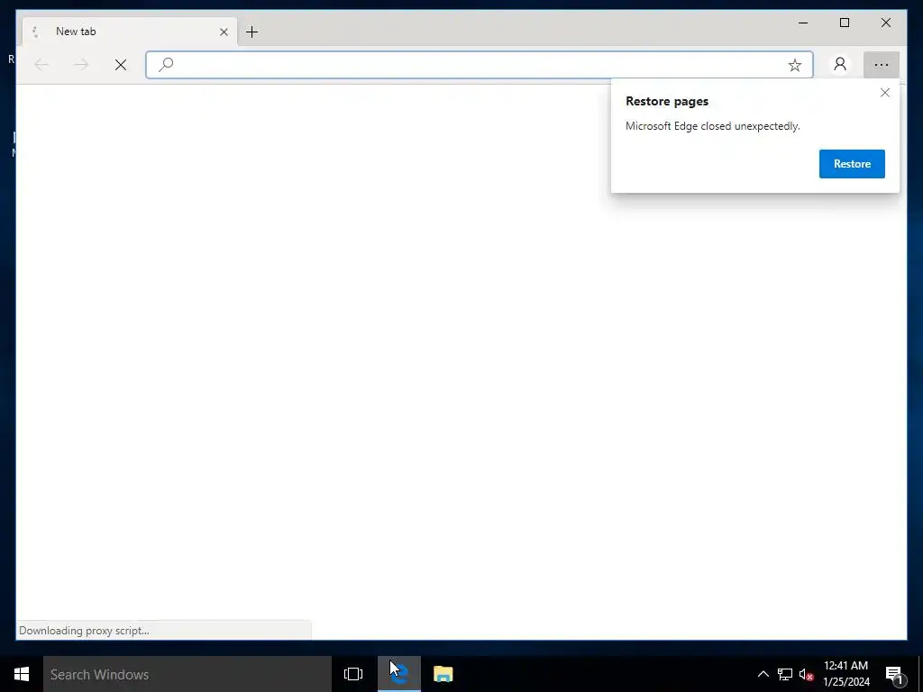Open Action Center notifications icon
Image resolution: width=923 pixels, height=692 pixels.
coord(894,674)
